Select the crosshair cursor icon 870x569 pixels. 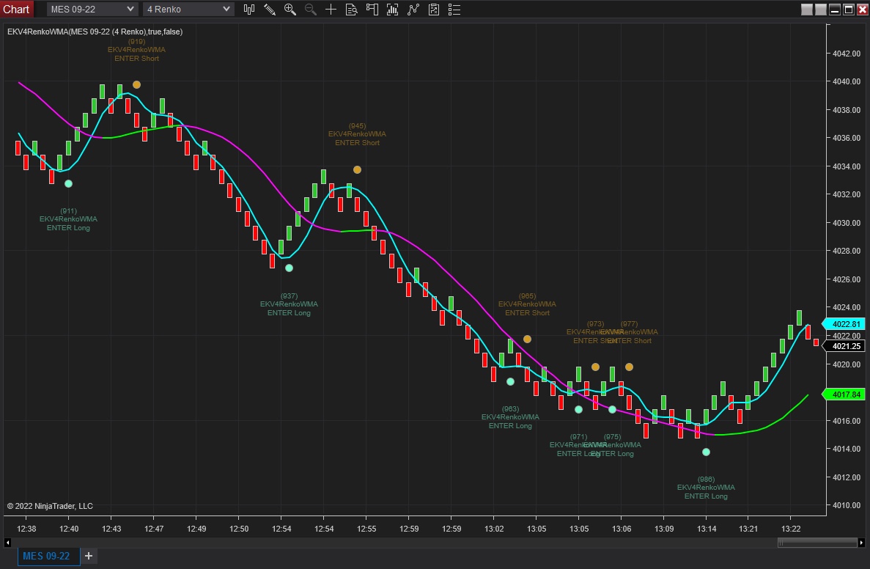[331, 10]
